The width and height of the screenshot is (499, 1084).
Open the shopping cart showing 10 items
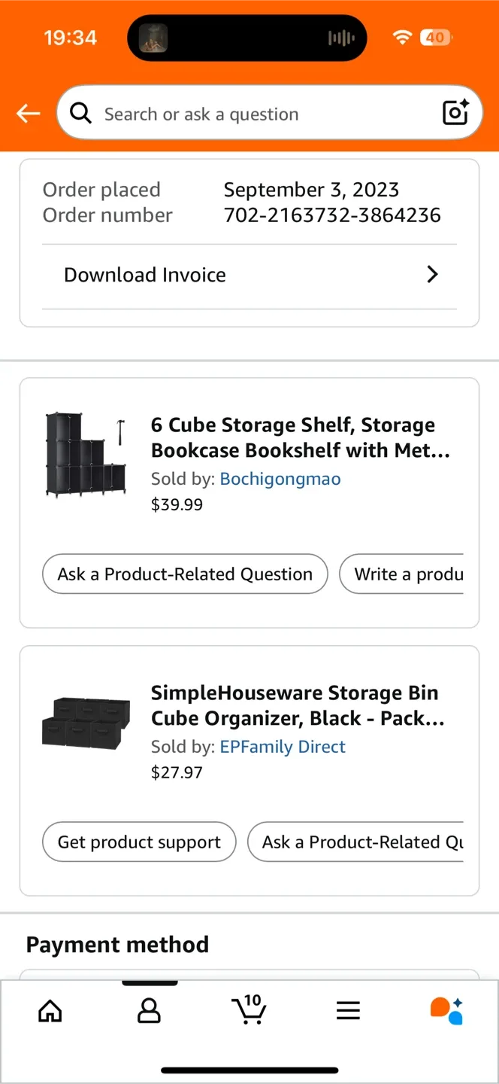tap(249, 1011)
